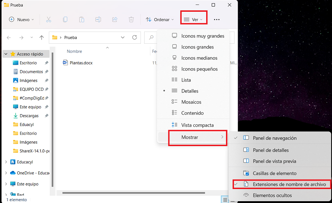This screenshot has width=332, height=203.
Task: Open second Escritorio folder in sidebar
Action: tap(28, 133)
